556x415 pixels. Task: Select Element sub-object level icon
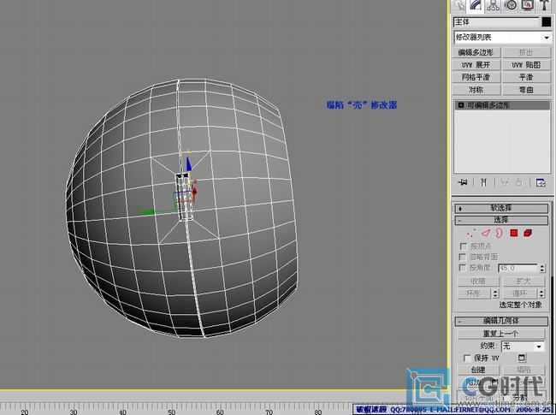tap(528, 233)
